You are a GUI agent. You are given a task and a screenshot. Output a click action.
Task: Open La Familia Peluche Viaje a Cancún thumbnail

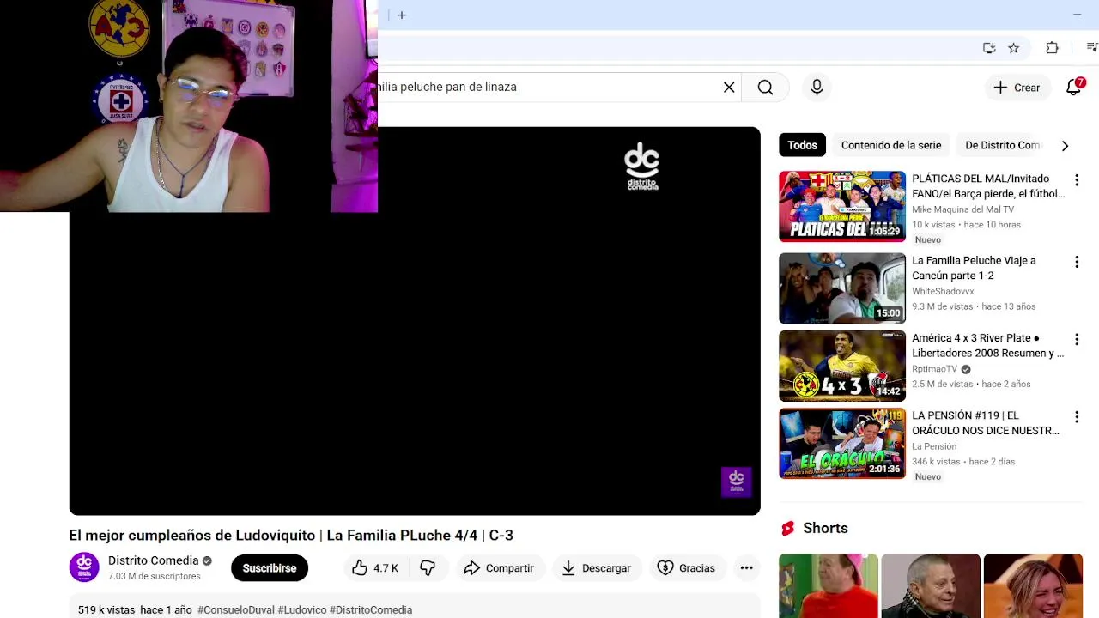[841, 288]
